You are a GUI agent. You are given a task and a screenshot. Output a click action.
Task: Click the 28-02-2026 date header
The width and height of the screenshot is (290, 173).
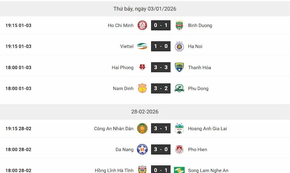click(145, 112)
